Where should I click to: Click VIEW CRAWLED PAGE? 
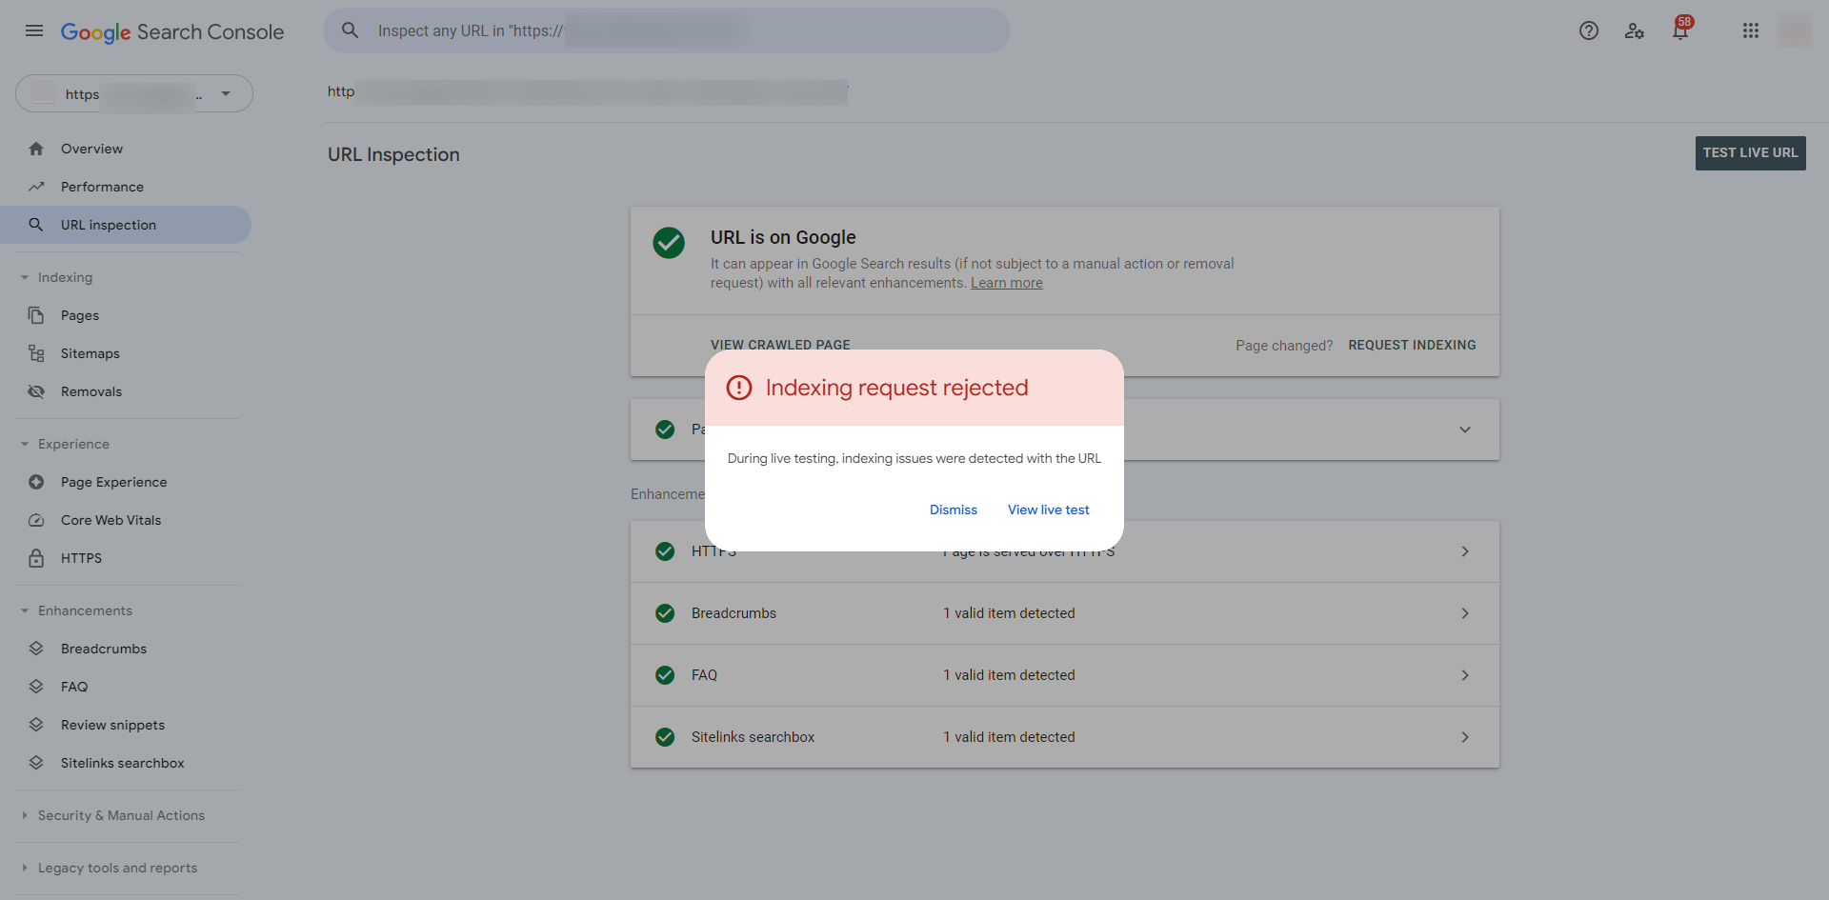pos(780,344)
